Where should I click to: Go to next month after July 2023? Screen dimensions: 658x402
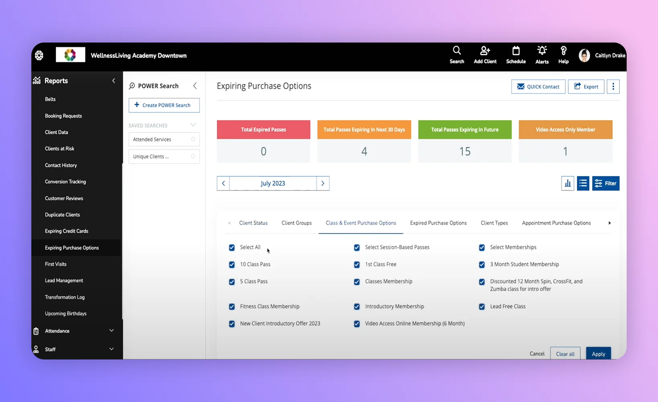click(323, 183)
